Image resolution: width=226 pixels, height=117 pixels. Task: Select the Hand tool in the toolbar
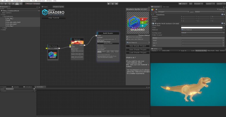coord(2,4)
